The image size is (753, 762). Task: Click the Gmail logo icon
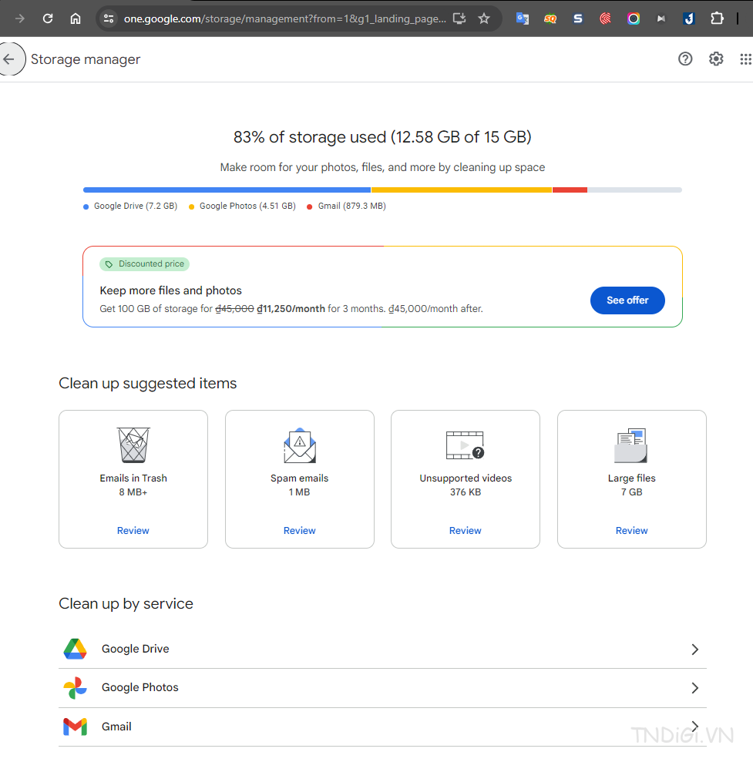click(76, 727)
